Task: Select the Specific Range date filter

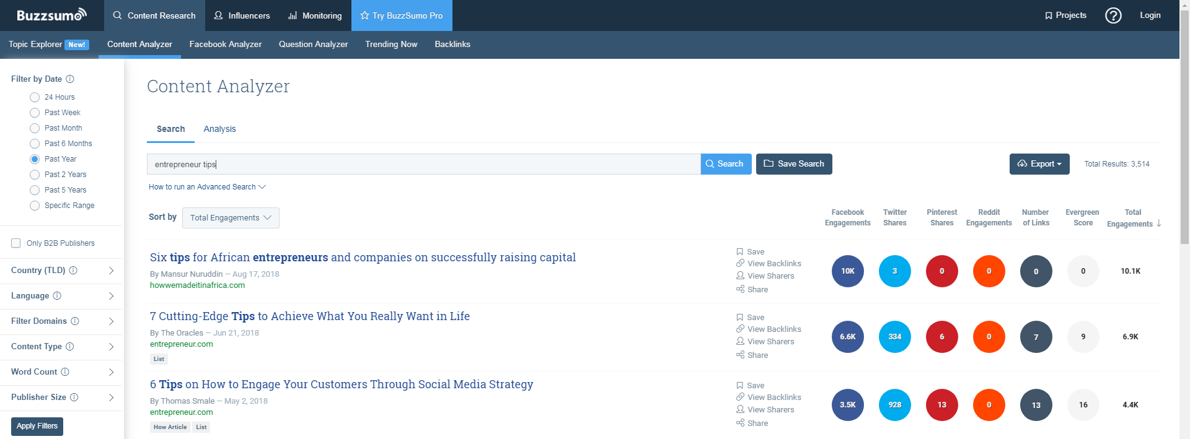Action: (x=35, y=206)
